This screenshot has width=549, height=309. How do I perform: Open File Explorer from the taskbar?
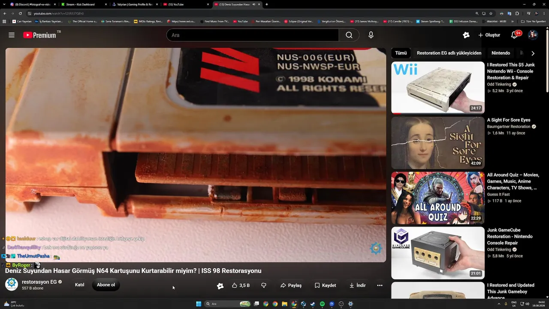(284, 304)
